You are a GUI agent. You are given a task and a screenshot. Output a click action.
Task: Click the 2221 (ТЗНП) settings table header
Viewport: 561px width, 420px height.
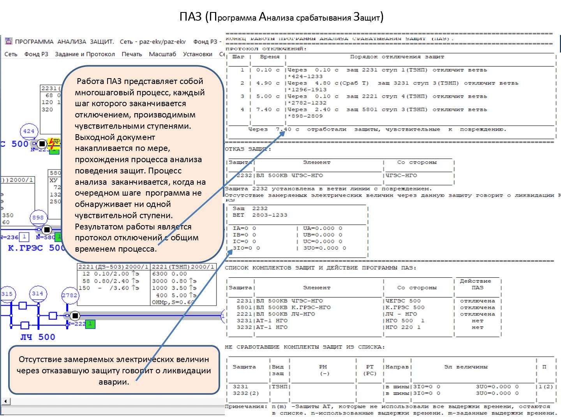click(x=183, y=267)
